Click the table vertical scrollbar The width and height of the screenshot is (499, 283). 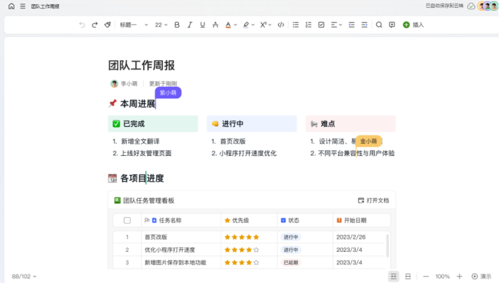tap(388, 245)
